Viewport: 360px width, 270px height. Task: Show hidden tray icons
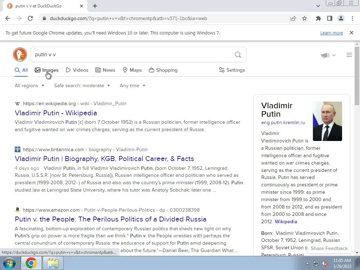307,264
